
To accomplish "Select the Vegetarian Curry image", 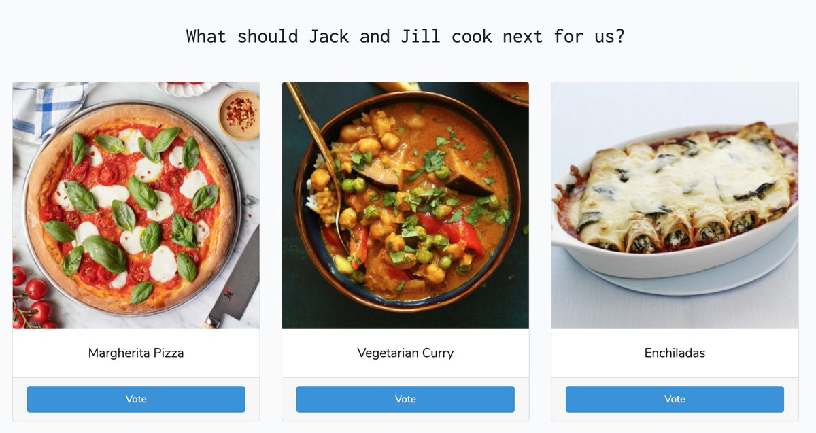I will pyautogui.click(x=405, y=205).
